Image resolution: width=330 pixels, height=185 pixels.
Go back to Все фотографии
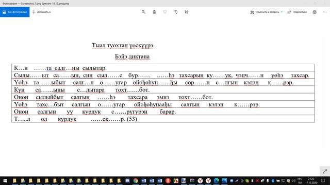click(15, 12)
